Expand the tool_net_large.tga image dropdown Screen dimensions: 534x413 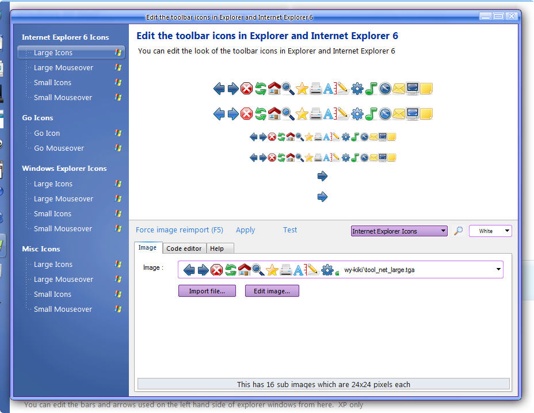498,269
